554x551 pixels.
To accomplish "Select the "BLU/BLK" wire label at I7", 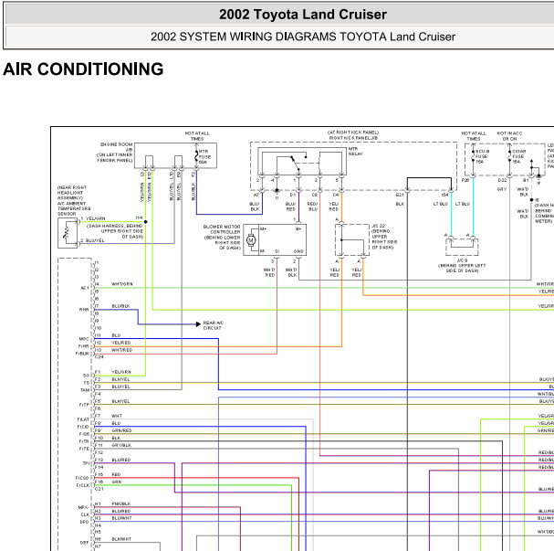I will 120,306.
